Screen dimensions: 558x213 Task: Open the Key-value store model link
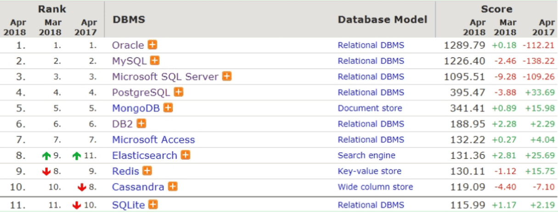point(370,171)
